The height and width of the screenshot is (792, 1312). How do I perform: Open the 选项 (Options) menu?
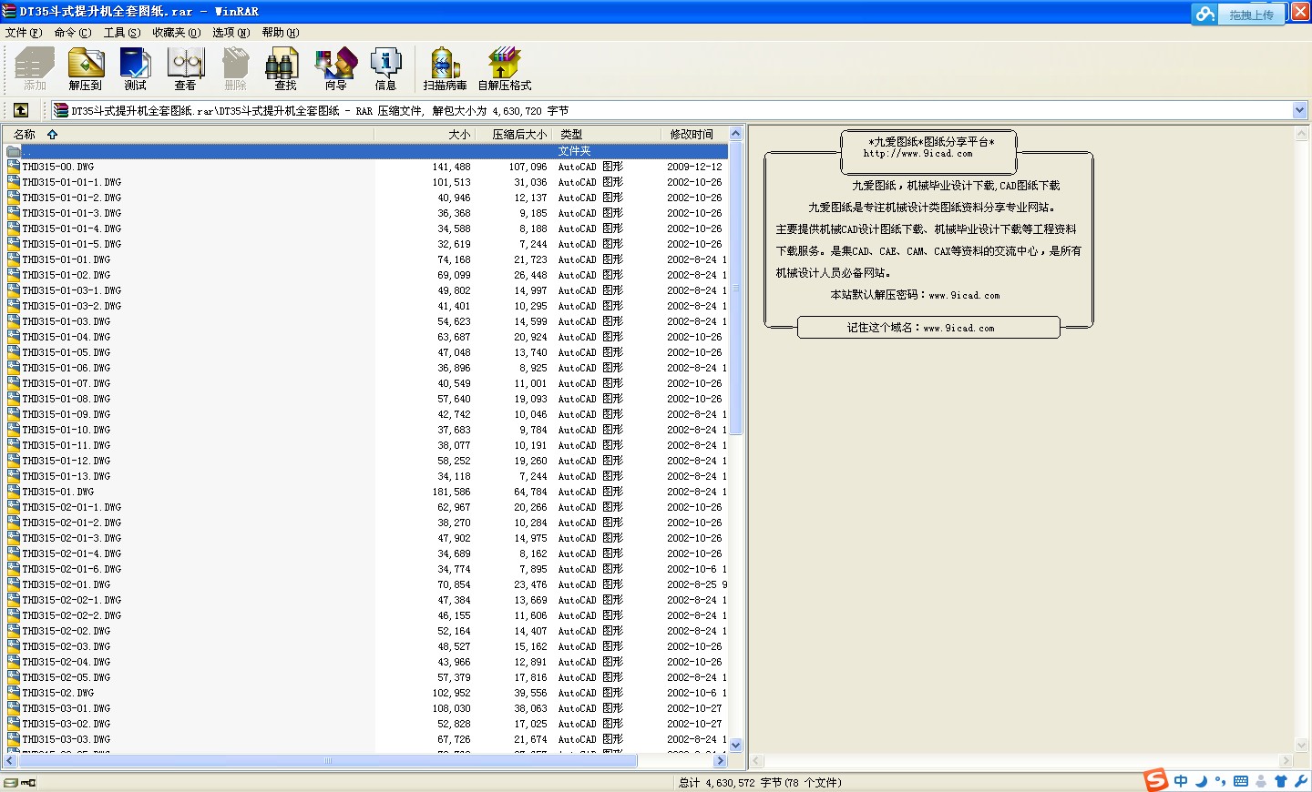[x=231, y=33]
